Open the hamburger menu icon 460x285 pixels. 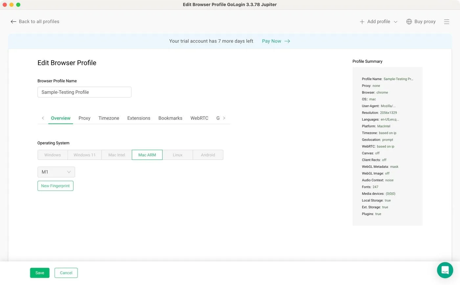coord(447,22)
